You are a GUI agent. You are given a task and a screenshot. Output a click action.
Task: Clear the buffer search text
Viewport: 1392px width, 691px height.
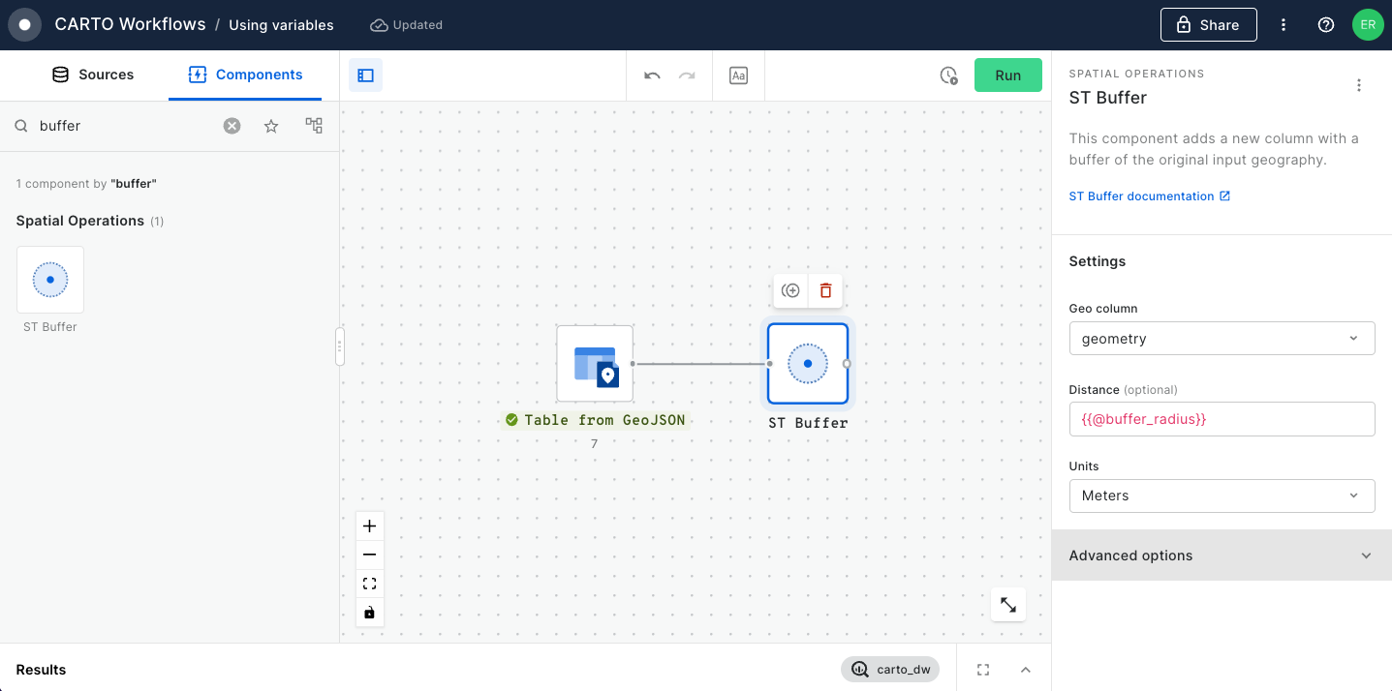point(232,126)
